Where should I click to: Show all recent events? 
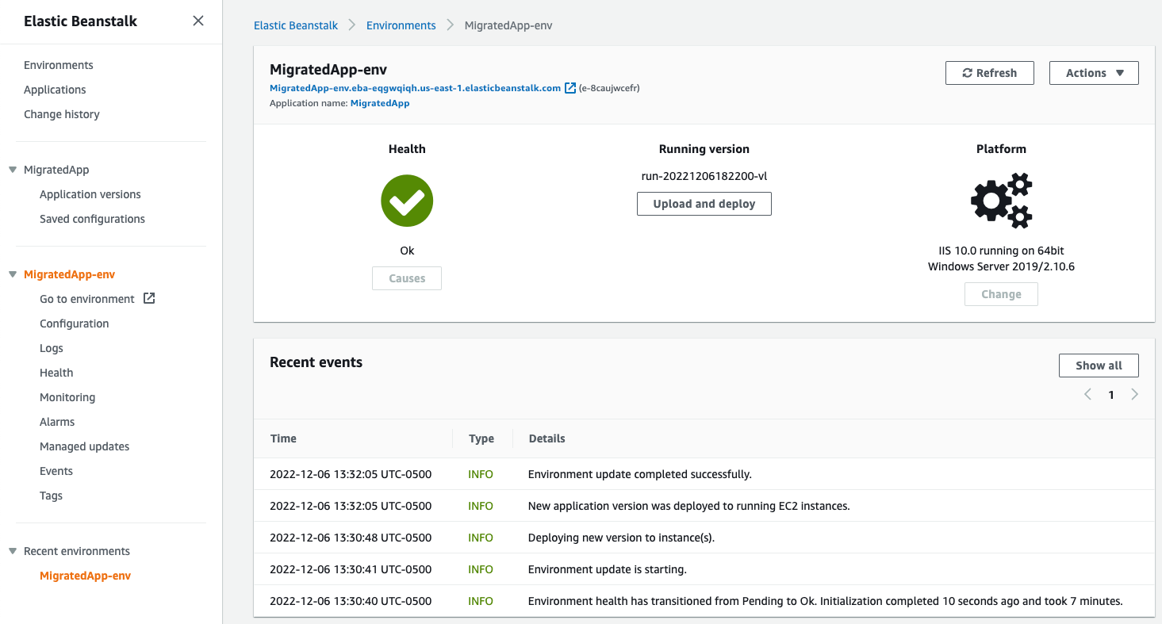click(x=1099, y=366)
